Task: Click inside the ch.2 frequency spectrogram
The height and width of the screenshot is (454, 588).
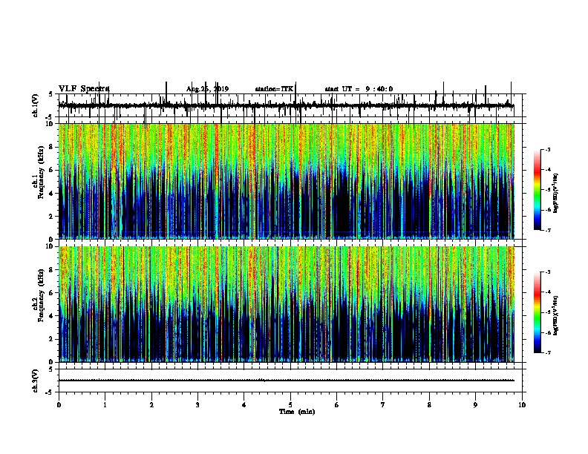Action: click(x=287, y=304)
